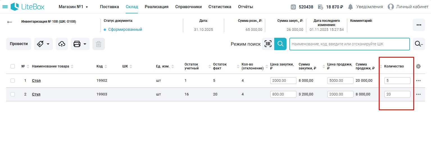Open the Отчёты menu tab

pyautogui.click(x=245, y=7)
